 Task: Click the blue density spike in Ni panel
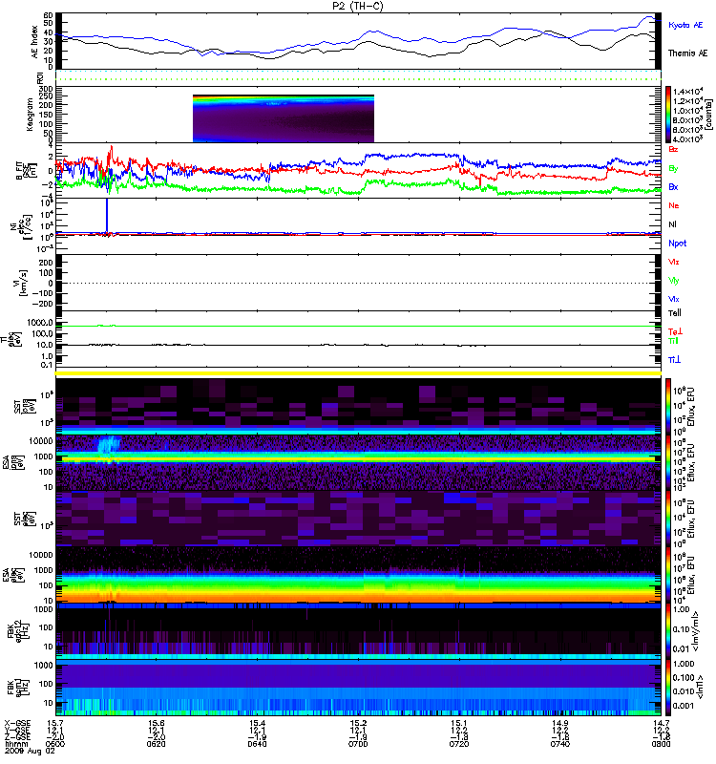point(107,215)
